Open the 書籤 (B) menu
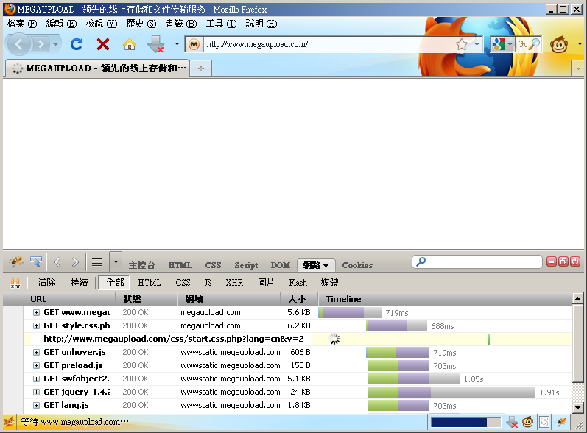This screenshot has width=587, height=433. coord(181,24)
